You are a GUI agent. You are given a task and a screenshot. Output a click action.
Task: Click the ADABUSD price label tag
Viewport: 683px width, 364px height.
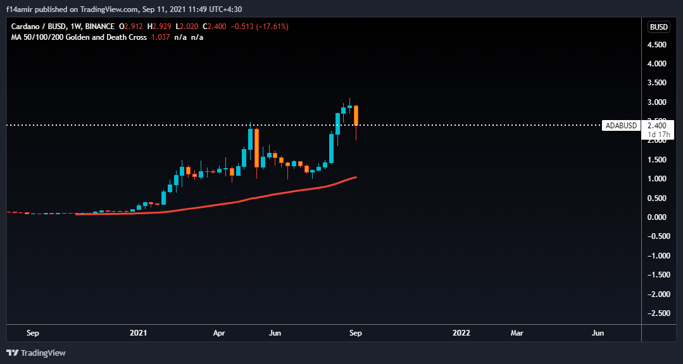621,126
